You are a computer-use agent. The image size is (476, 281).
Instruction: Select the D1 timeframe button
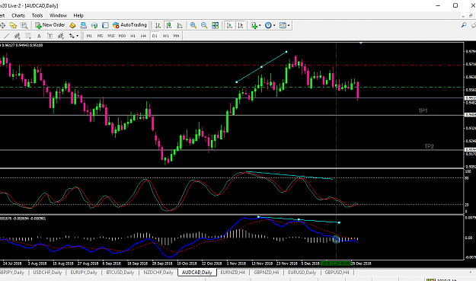click(155, 36)
